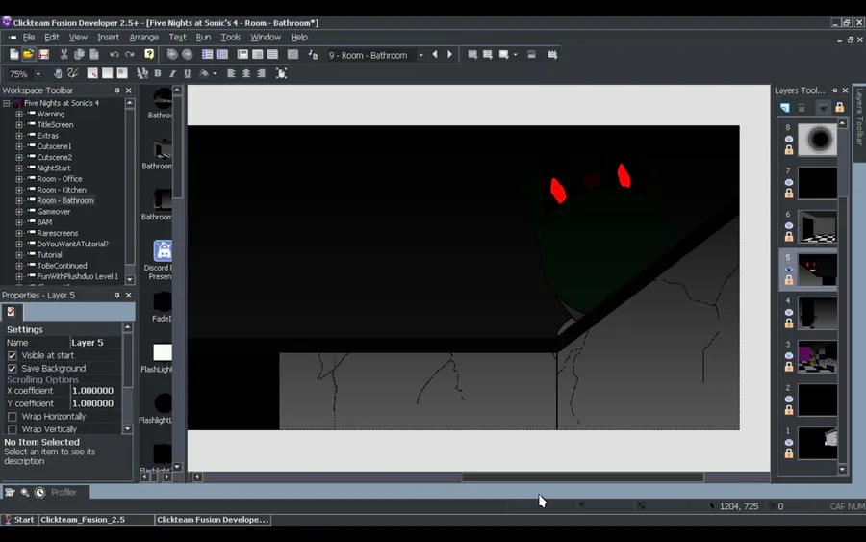Viewport: 866px width, 542px height.
Task: Align text to the left
Action: tap(231, 73)
